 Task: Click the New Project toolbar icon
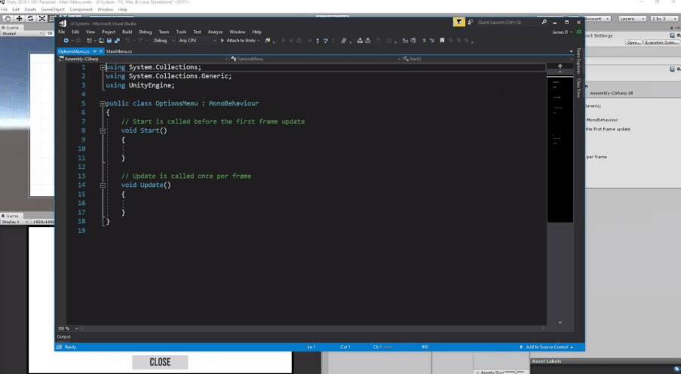pos(89,41)
